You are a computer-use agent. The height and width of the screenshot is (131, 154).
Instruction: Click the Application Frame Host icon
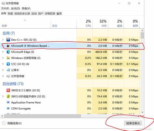(8, 102)
